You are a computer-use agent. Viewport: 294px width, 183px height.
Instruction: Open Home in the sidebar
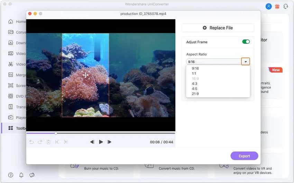pos(17,21)
